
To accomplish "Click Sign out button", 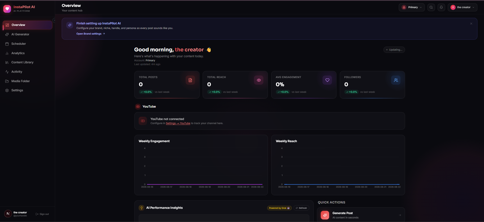I will point(42,214).
